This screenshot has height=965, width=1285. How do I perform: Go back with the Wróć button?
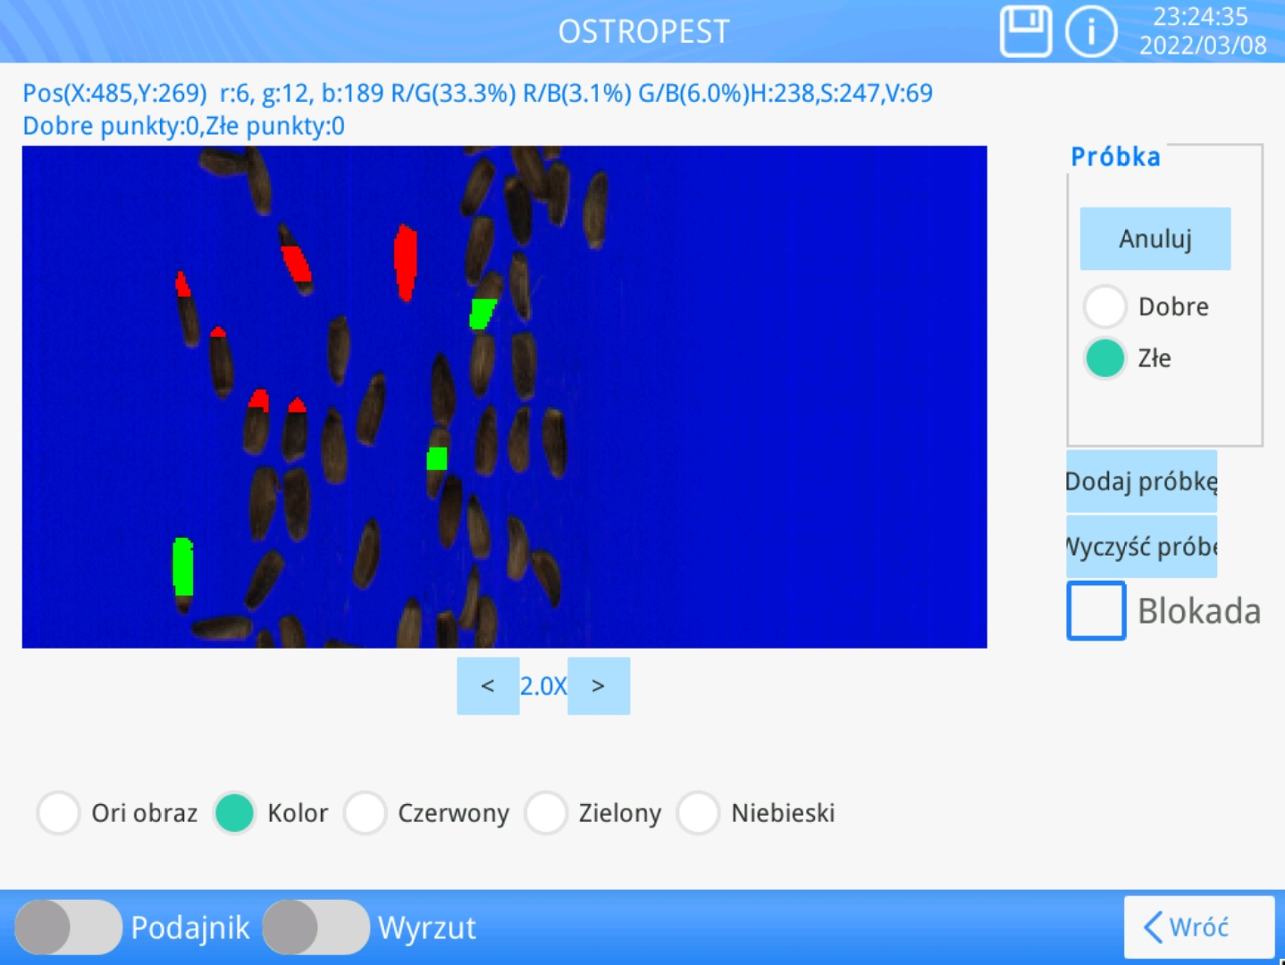coord(1199,927)
